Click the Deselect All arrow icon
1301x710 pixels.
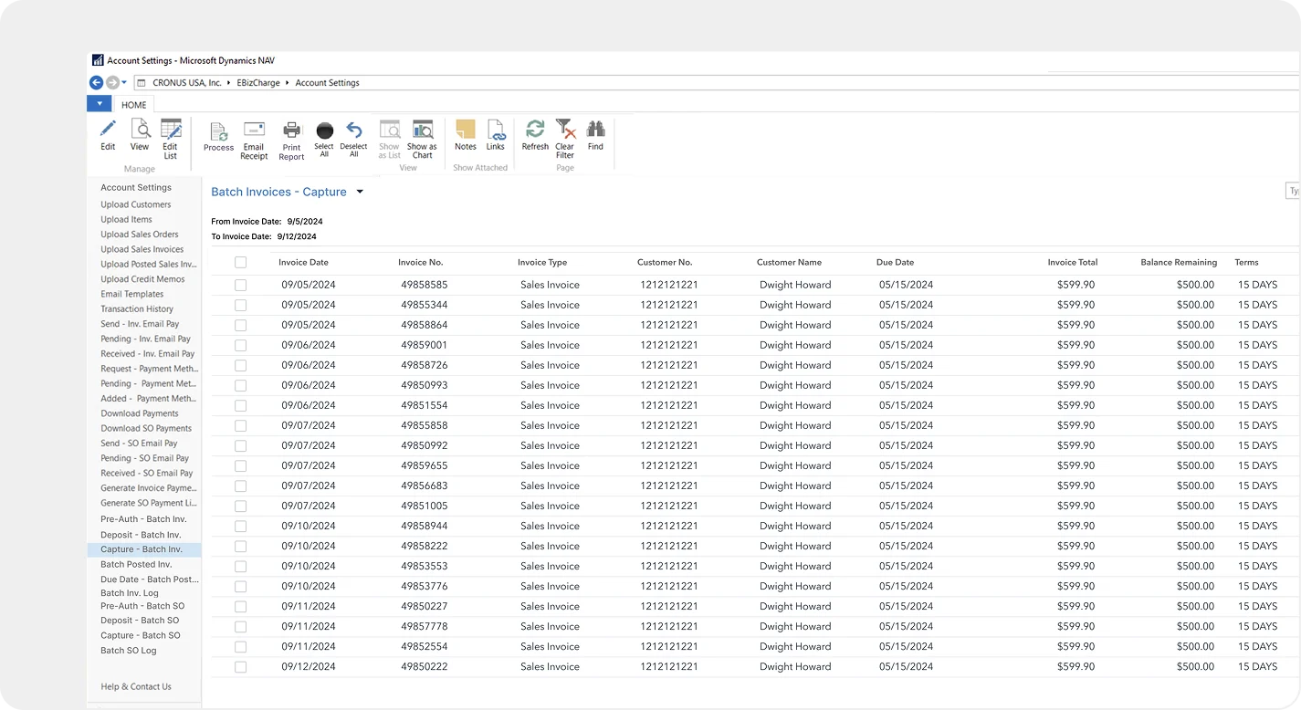[x=354, y=131]
